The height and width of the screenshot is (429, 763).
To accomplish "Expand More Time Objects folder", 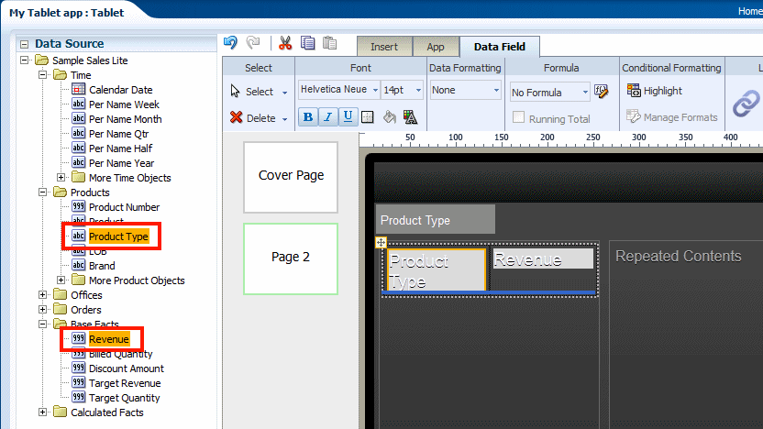I will [61, 178].
